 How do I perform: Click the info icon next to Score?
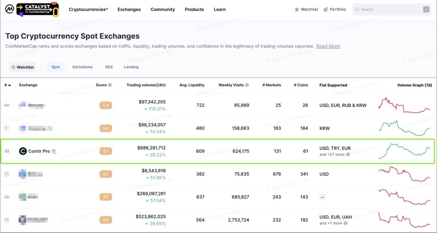[110, 85]
